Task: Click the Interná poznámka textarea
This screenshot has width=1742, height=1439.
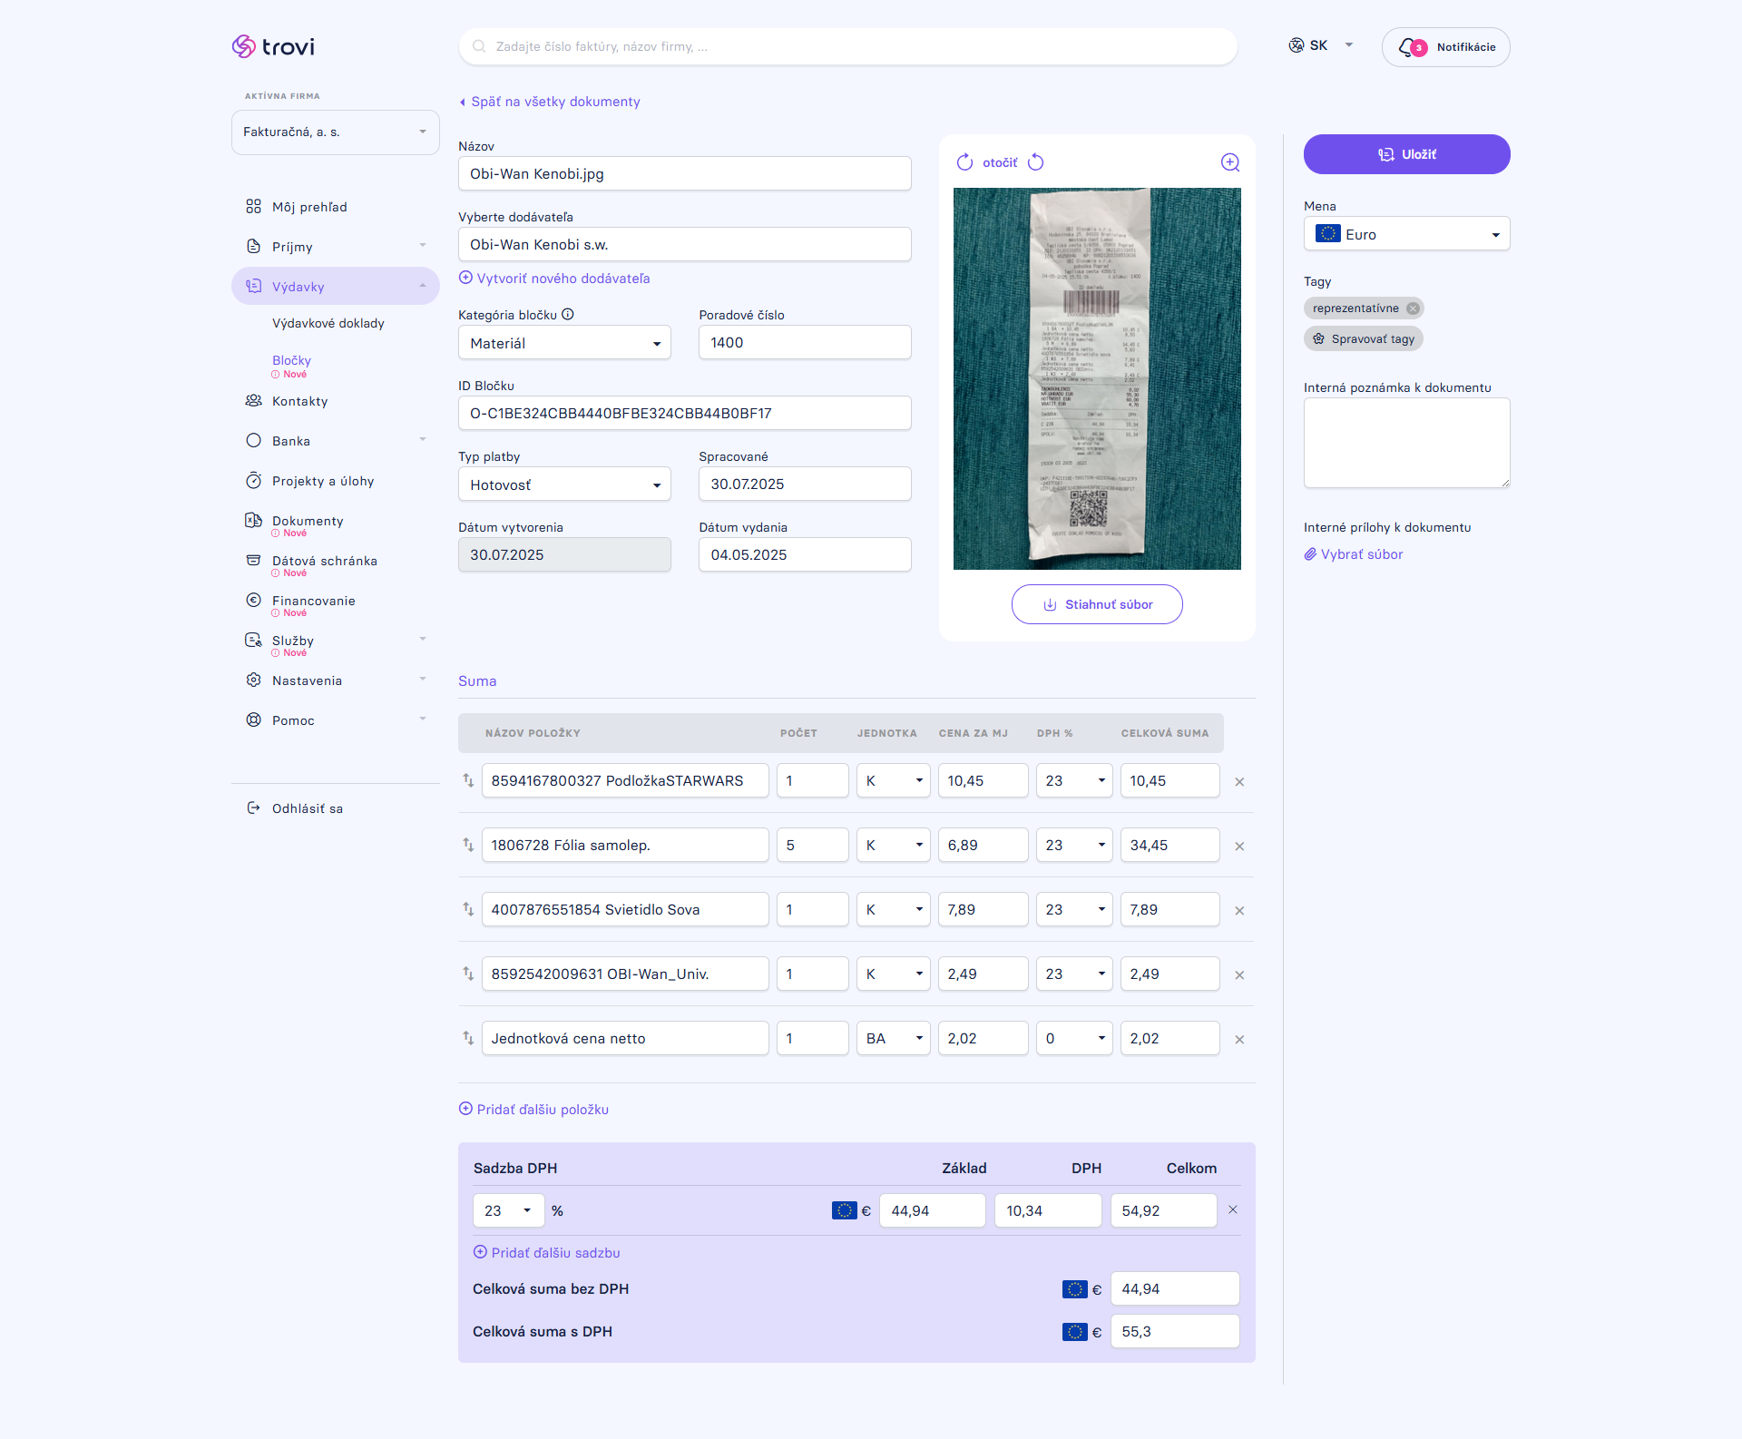Action: [x=1407, y=443]
